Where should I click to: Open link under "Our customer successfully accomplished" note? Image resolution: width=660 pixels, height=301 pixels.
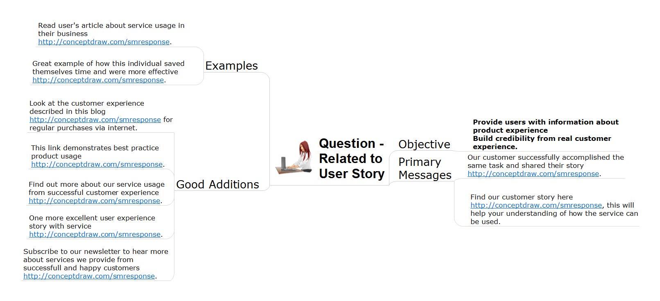click(533, 174)
